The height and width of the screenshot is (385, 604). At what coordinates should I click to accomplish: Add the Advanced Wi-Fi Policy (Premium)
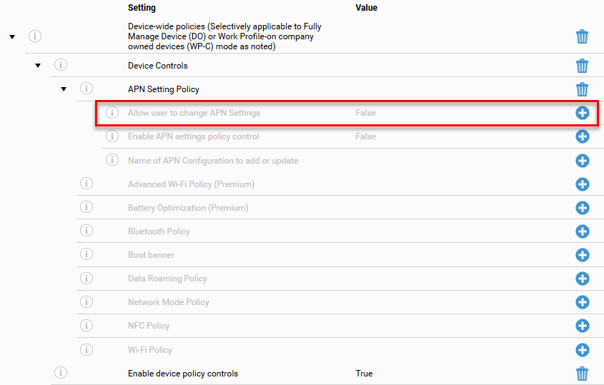tap(583, 184)
